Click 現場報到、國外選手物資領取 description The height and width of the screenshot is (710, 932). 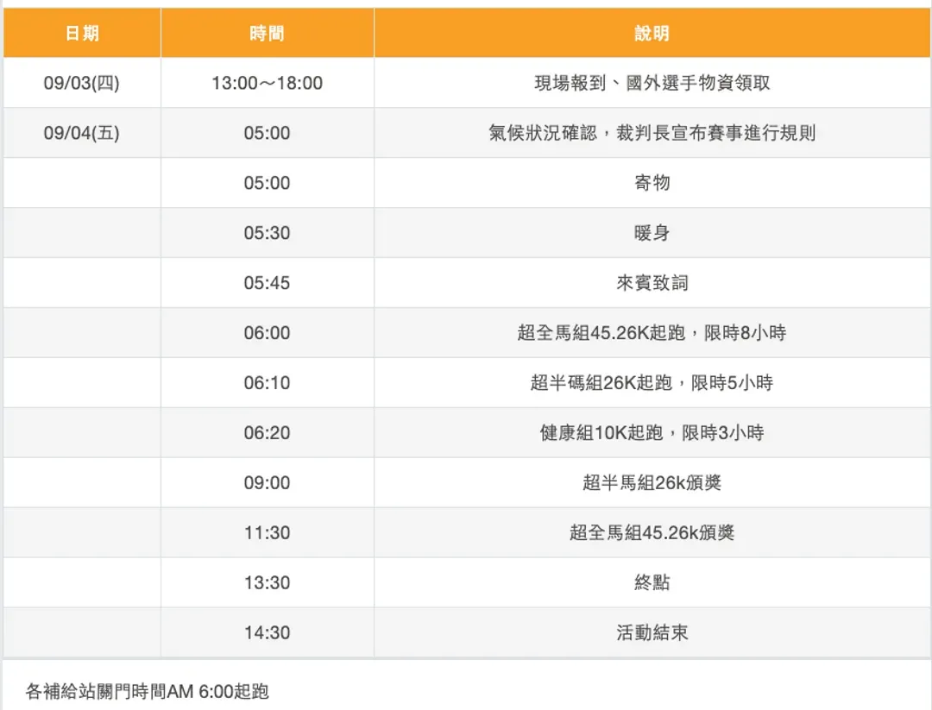tap(652, 84)
